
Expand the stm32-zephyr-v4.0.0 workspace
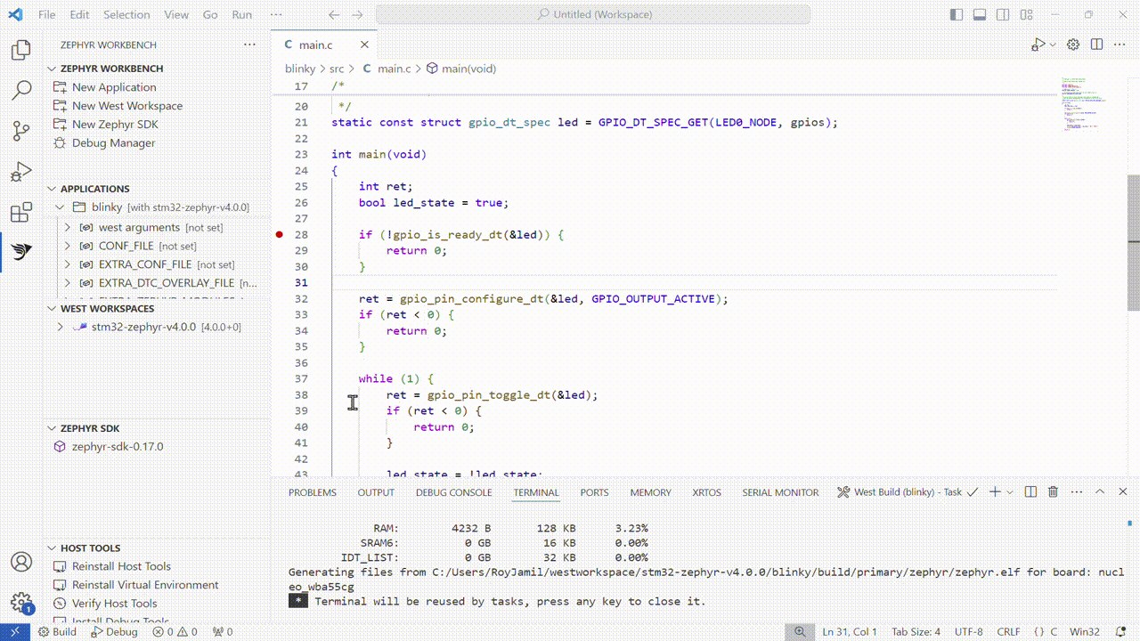click(x=60, y=326)
